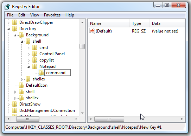Collapse the Notepad key
This screenshot has height=136, width=191.
coord(28,67)
